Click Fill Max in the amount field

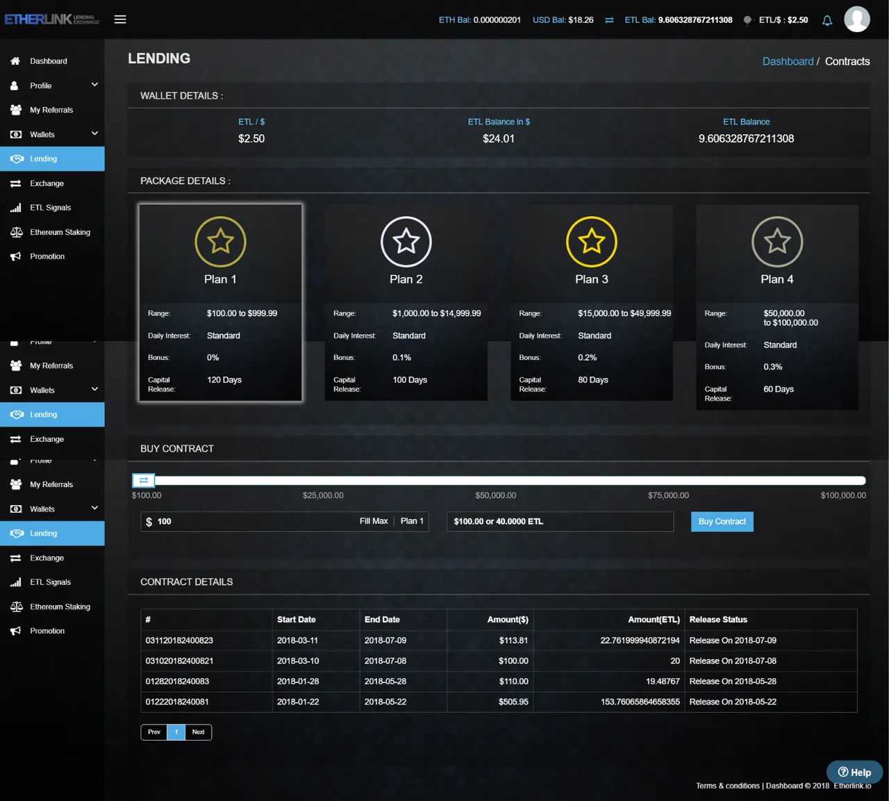click(374, 521)
